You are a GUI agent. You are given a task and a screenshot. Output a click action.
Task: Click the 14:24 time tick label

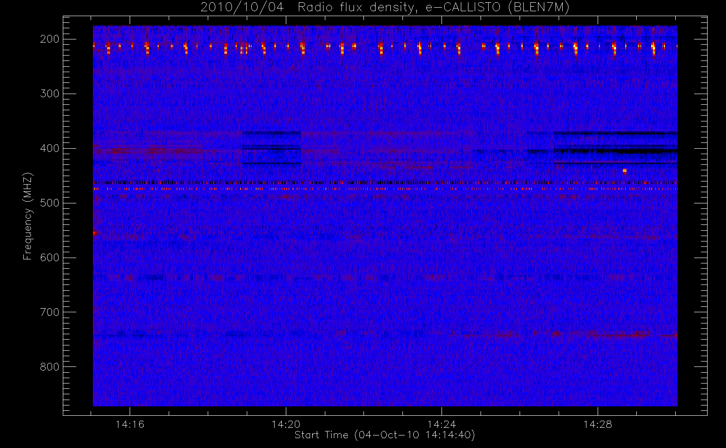click(442, 424)
